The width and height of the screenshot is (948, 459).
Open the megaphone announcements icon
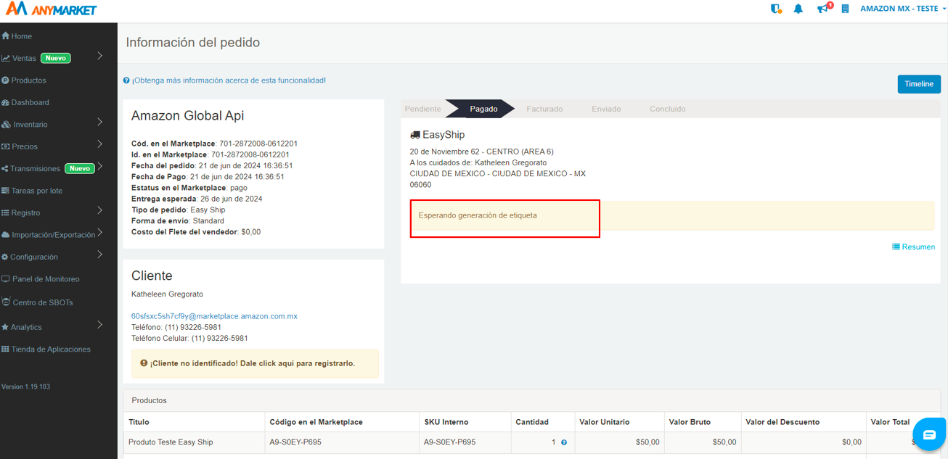pyautogui.click(x=823, y=9)
